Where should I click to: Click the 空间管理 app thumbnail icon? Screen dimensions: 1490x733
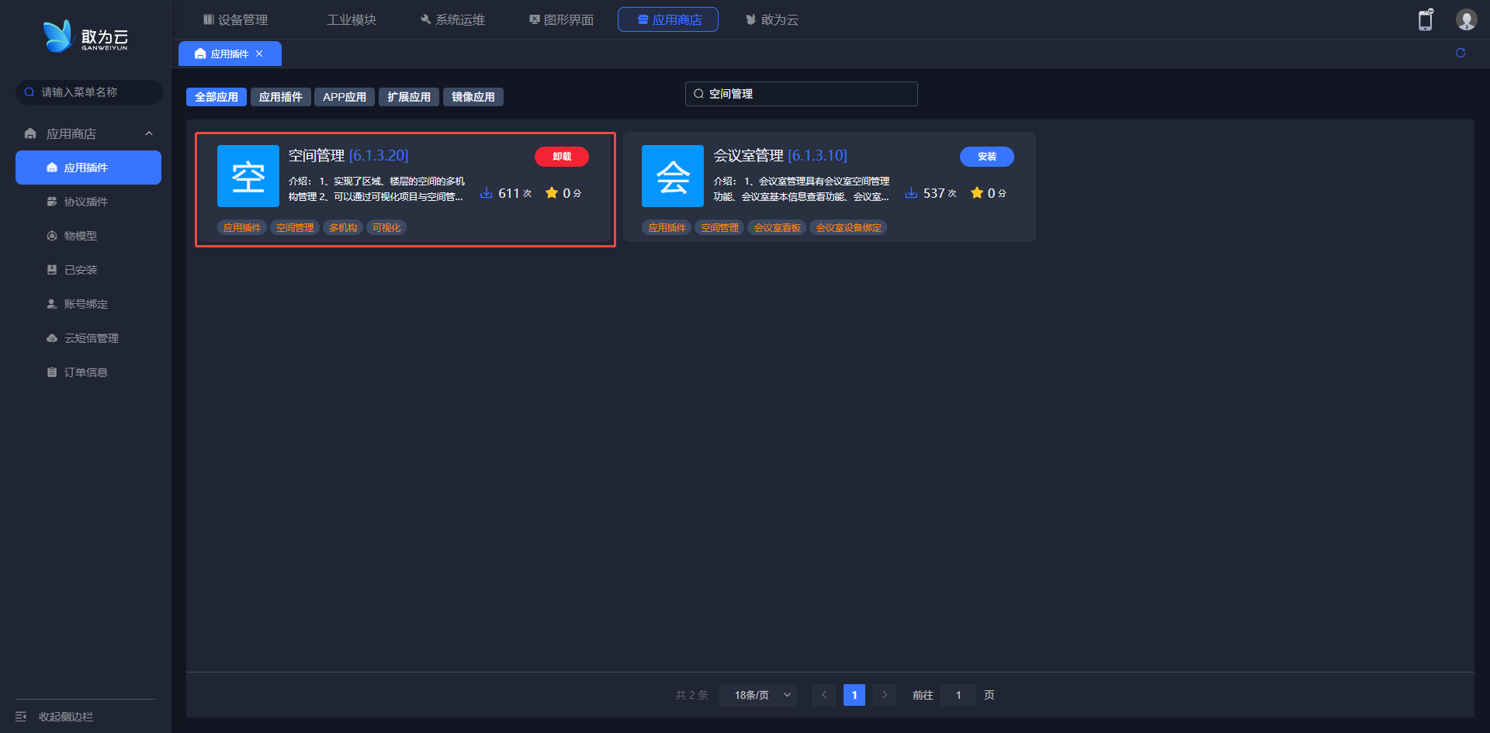[x=248, y=176]
